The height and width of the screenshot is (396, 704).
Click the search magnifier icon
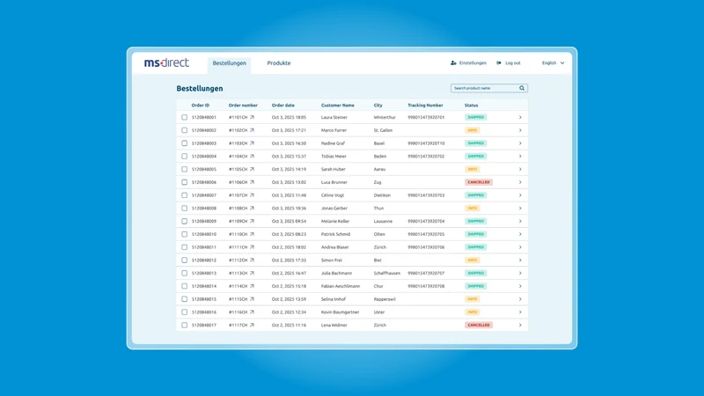point(522,88)
